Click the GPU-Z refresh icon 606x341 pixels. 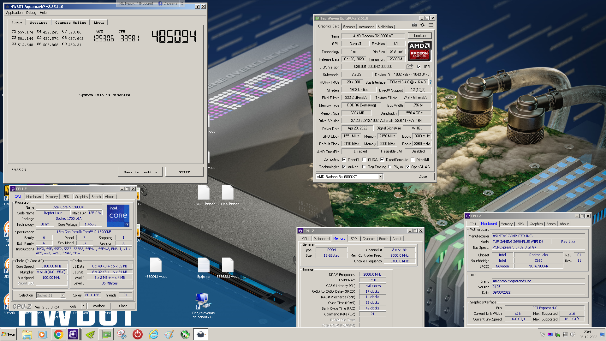tap(422, 25)
